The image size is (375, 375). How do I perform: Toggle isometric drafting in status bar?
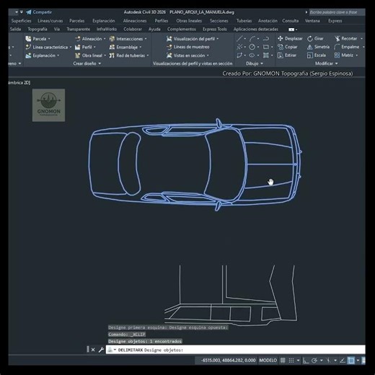click(x=328, y=361)
